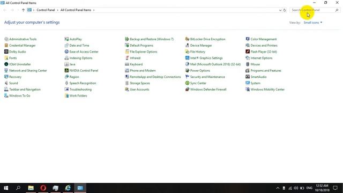
Task: Open Intel Graphics Settings link
Action: click(206, 58)
